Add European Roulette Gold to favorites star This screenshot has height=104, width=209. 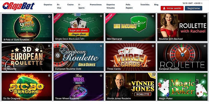point(101,46)
